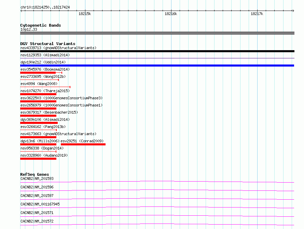
Task: Click the chr10:18214250..18217424 coordinate text
Action: pyautogui.click(x=45, y=7)
